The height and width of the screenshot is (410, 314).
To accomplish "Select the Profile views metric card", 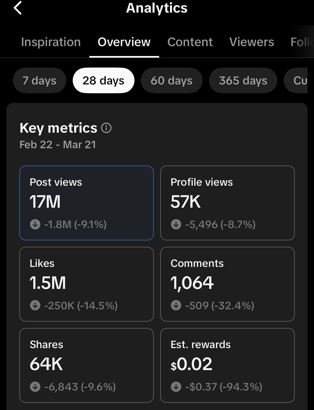I will [227, 203].
